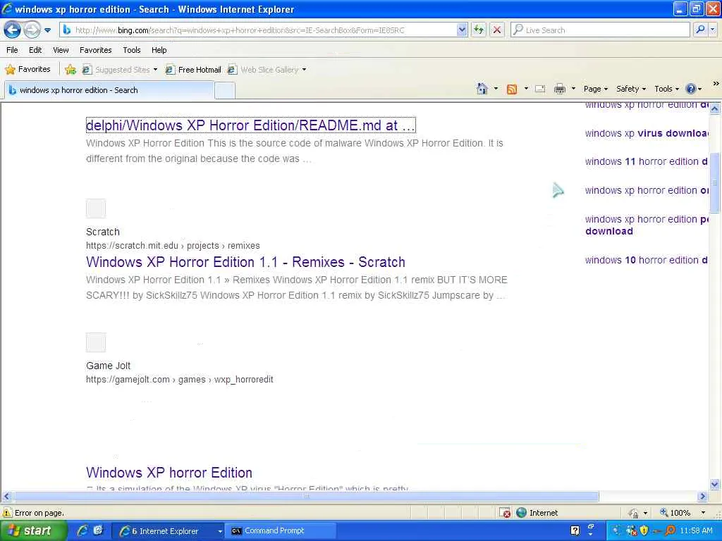Run search with the magnifier button
The height and width of the screenshot is (541, 722).
tap(700, 30)
